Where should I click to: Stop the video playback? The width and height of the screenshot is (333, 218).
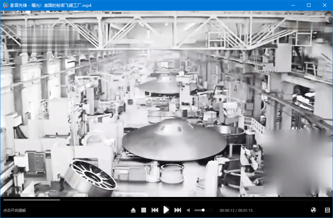coord(144,210)
